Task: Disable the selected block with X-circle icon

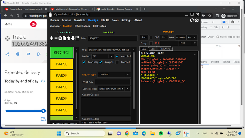Action: coord(60,38)
